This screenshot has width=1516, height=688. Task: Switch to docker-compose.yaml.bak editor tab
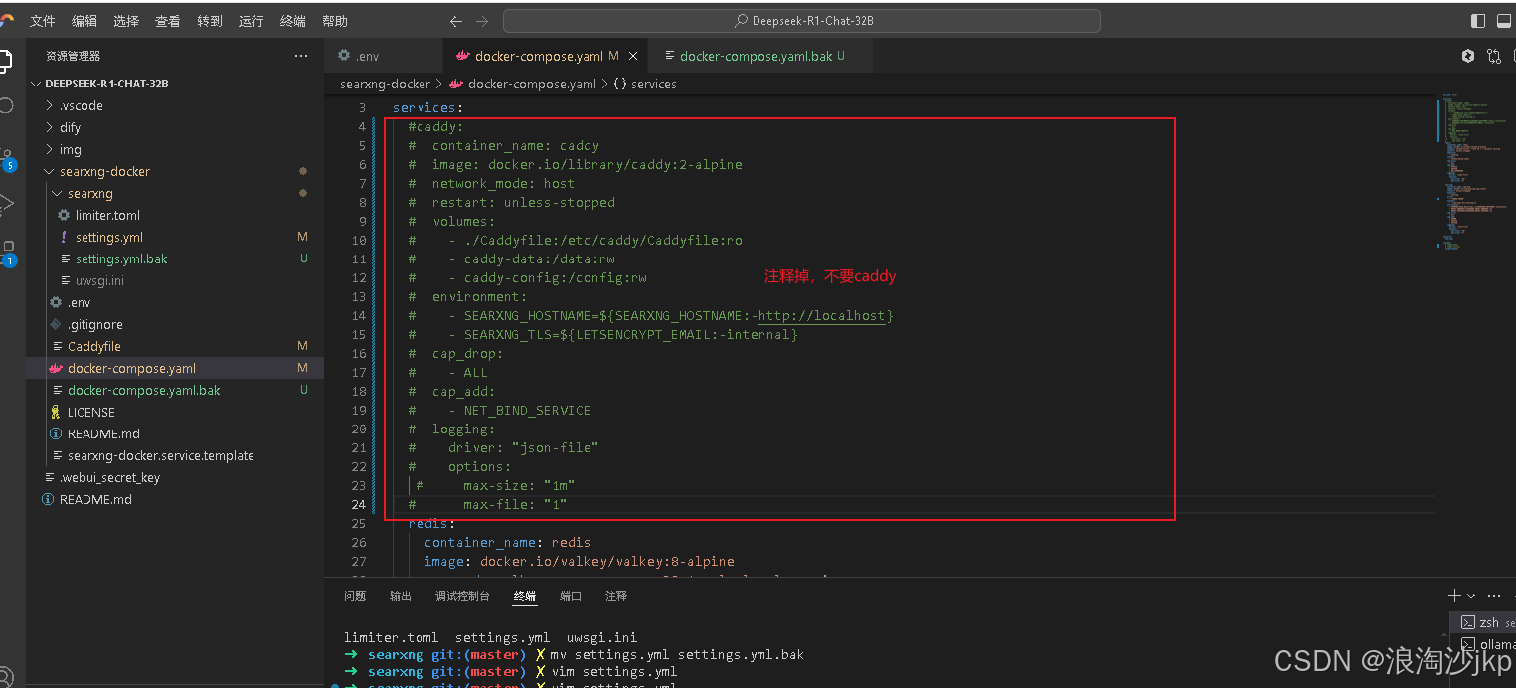point(760,56)
